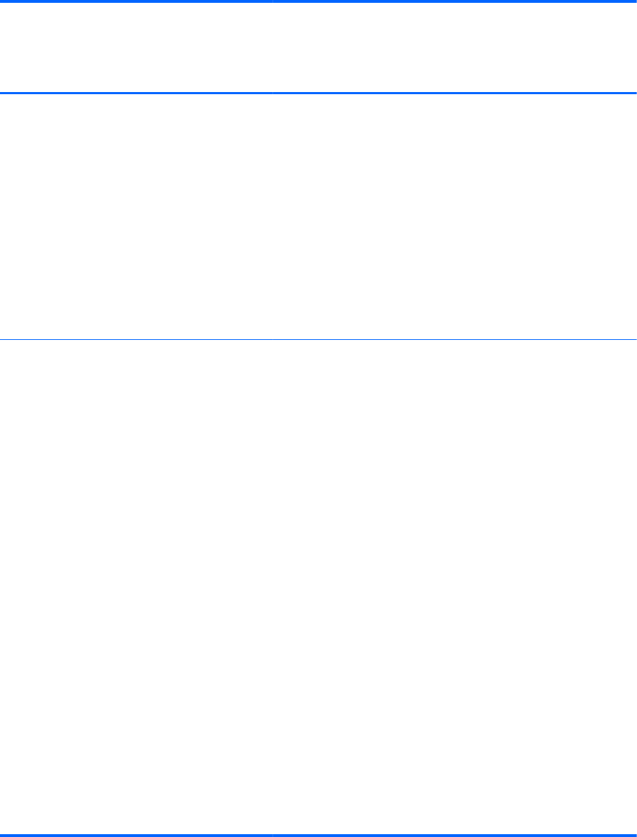Click the large blank second-row left cell
The width and height of the screenshot is (637, 837).
click(x=136, y=586)
